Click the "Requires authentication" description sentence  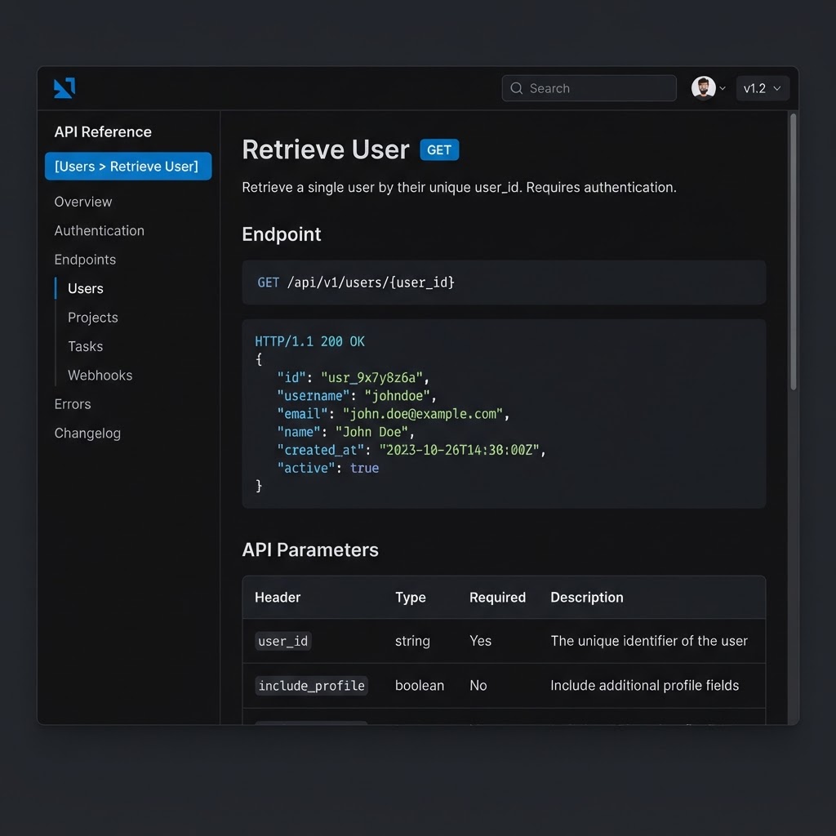pyautogui.click(x=601, y=188)
